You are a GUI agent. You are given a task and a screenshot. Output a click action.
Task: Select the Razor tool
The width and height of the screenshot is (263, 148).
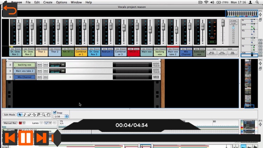coord(34,115)
